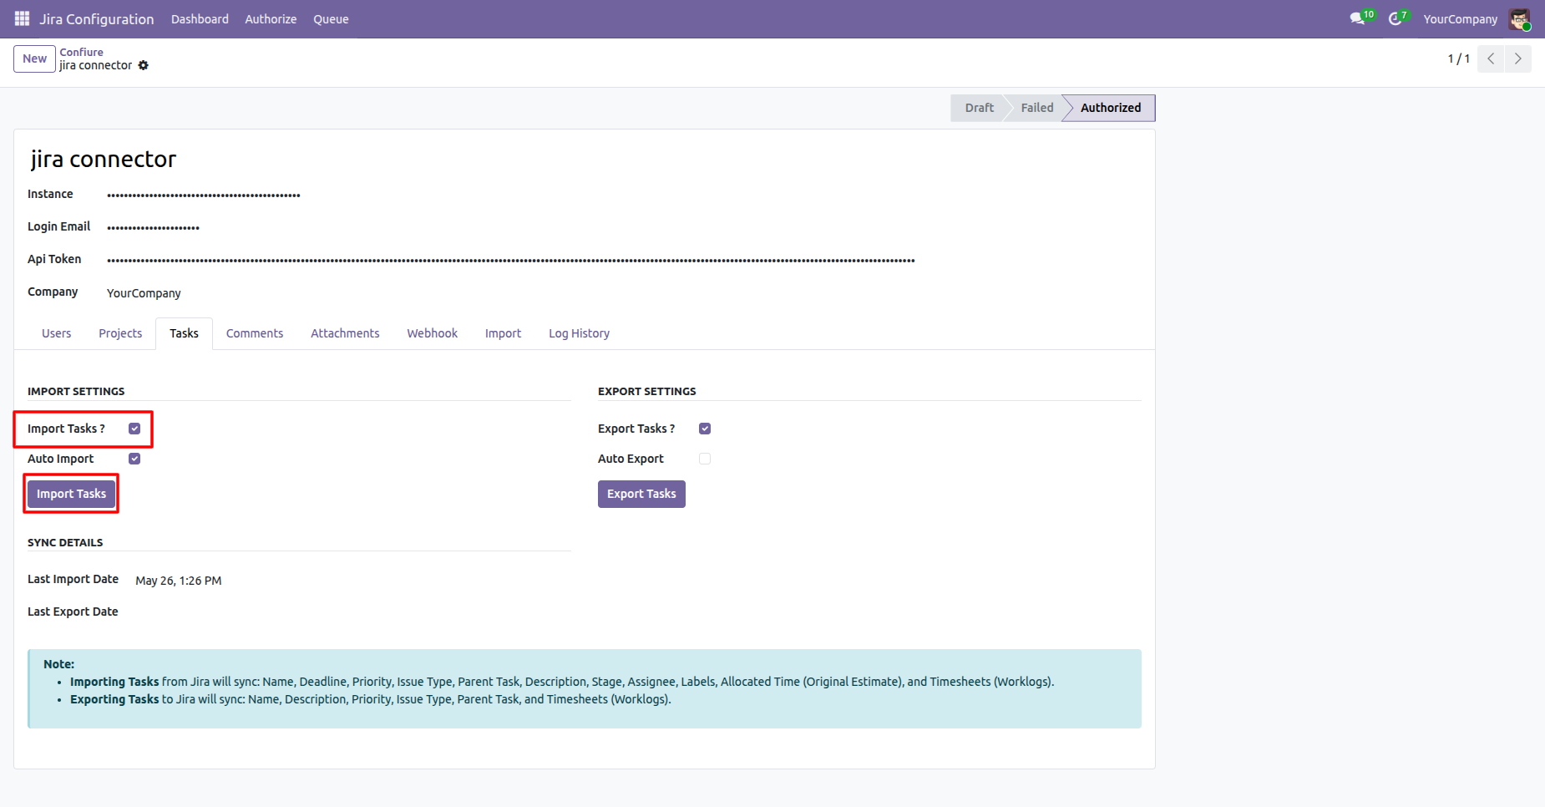Click the Import Tasks button

(x=71, y=494)
